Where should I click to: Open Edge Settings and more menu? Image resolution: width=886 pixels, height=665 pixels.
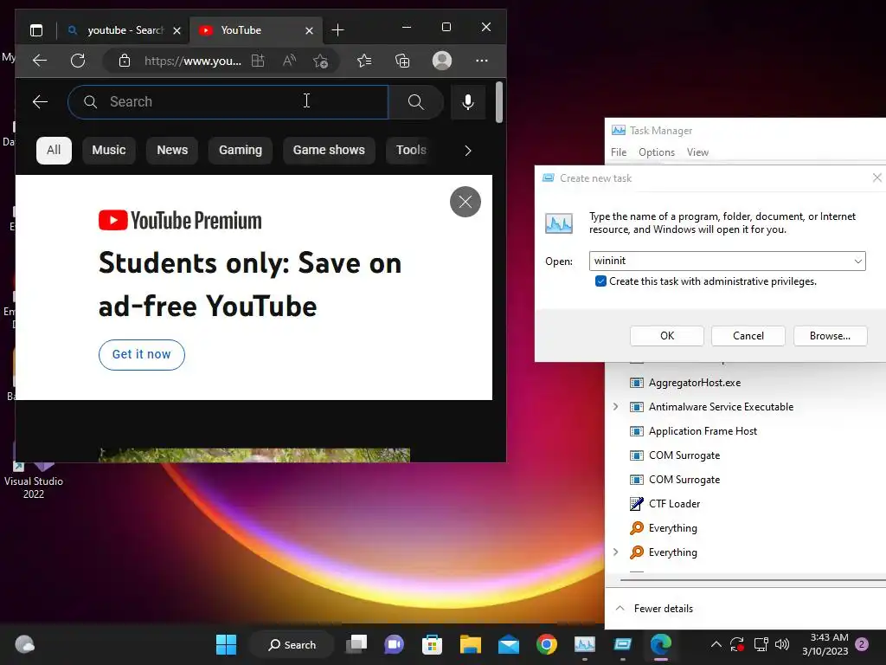(481, 61)
